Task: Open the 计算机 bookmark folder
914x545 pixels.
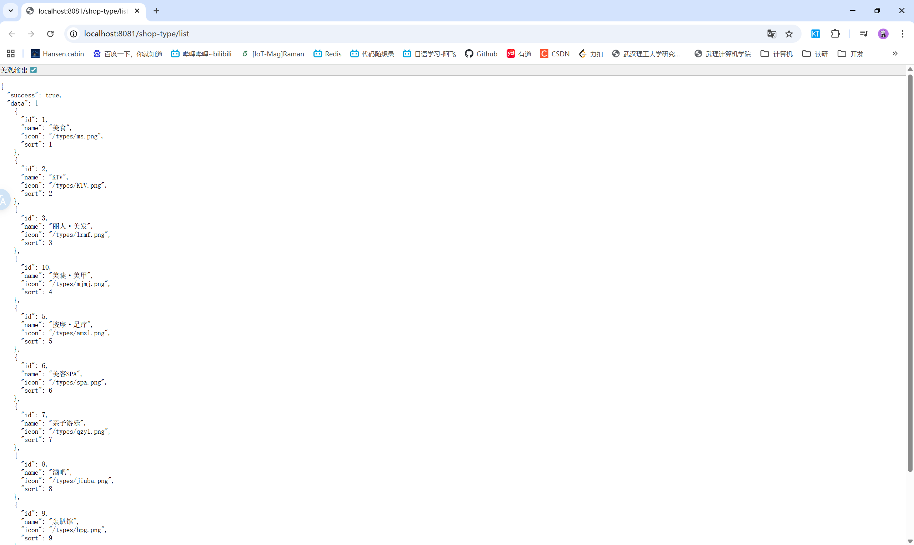Action: pyautogui.click(x=776, y=54)
